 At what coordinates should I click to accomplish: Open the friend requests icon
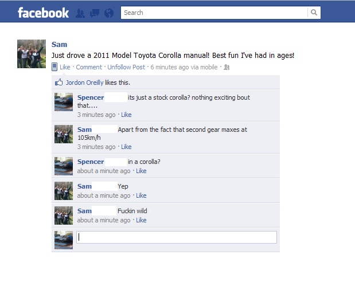click(x=80, y=13)
